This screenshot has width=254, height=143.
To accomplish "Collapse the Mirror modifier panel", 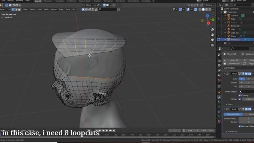I will pos(224,74).
